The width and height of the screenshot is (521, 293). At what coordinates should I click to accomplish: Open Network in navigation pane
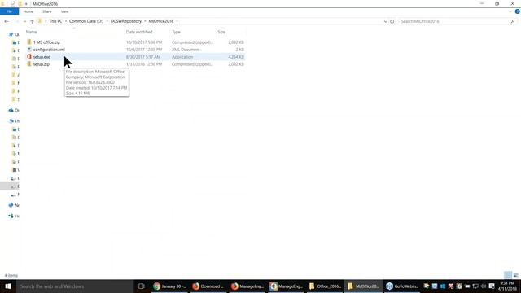pyautogui.click(x=14, y=205)
